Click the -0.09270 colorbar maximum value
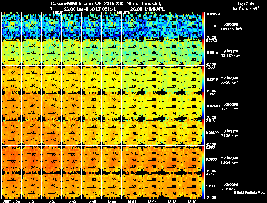This screenshot has width=267, height=203. point(213,14)
